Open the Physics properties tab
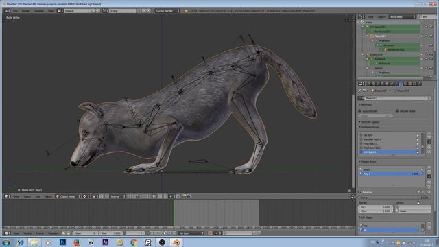 coord(419,84)
